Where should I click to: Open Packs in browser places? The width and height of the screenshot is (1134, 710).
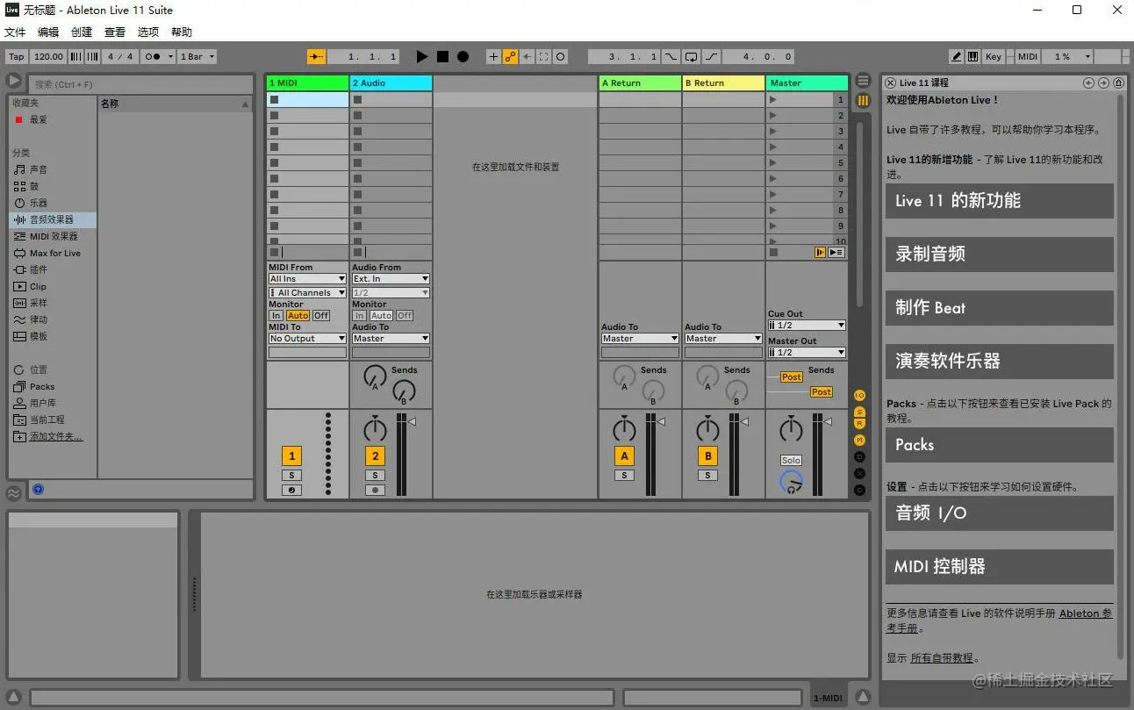point(52,386)
